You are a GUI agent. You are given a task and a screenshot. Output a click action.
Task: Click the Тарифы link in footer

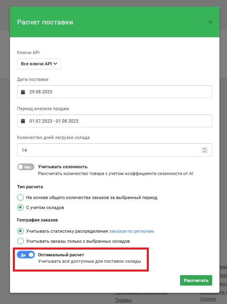[x=123, y=300]
